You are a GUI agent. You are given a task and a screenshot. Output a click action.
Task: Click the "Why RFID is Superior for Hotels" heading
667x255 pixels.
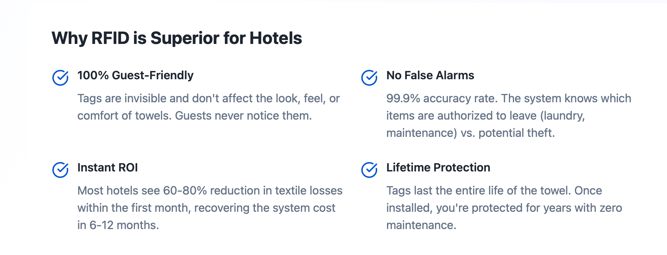pyautogui.click(x=176, y=38)
